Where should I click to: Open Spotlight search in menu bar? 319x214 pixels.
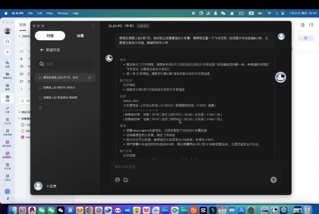tap(276, 13)
